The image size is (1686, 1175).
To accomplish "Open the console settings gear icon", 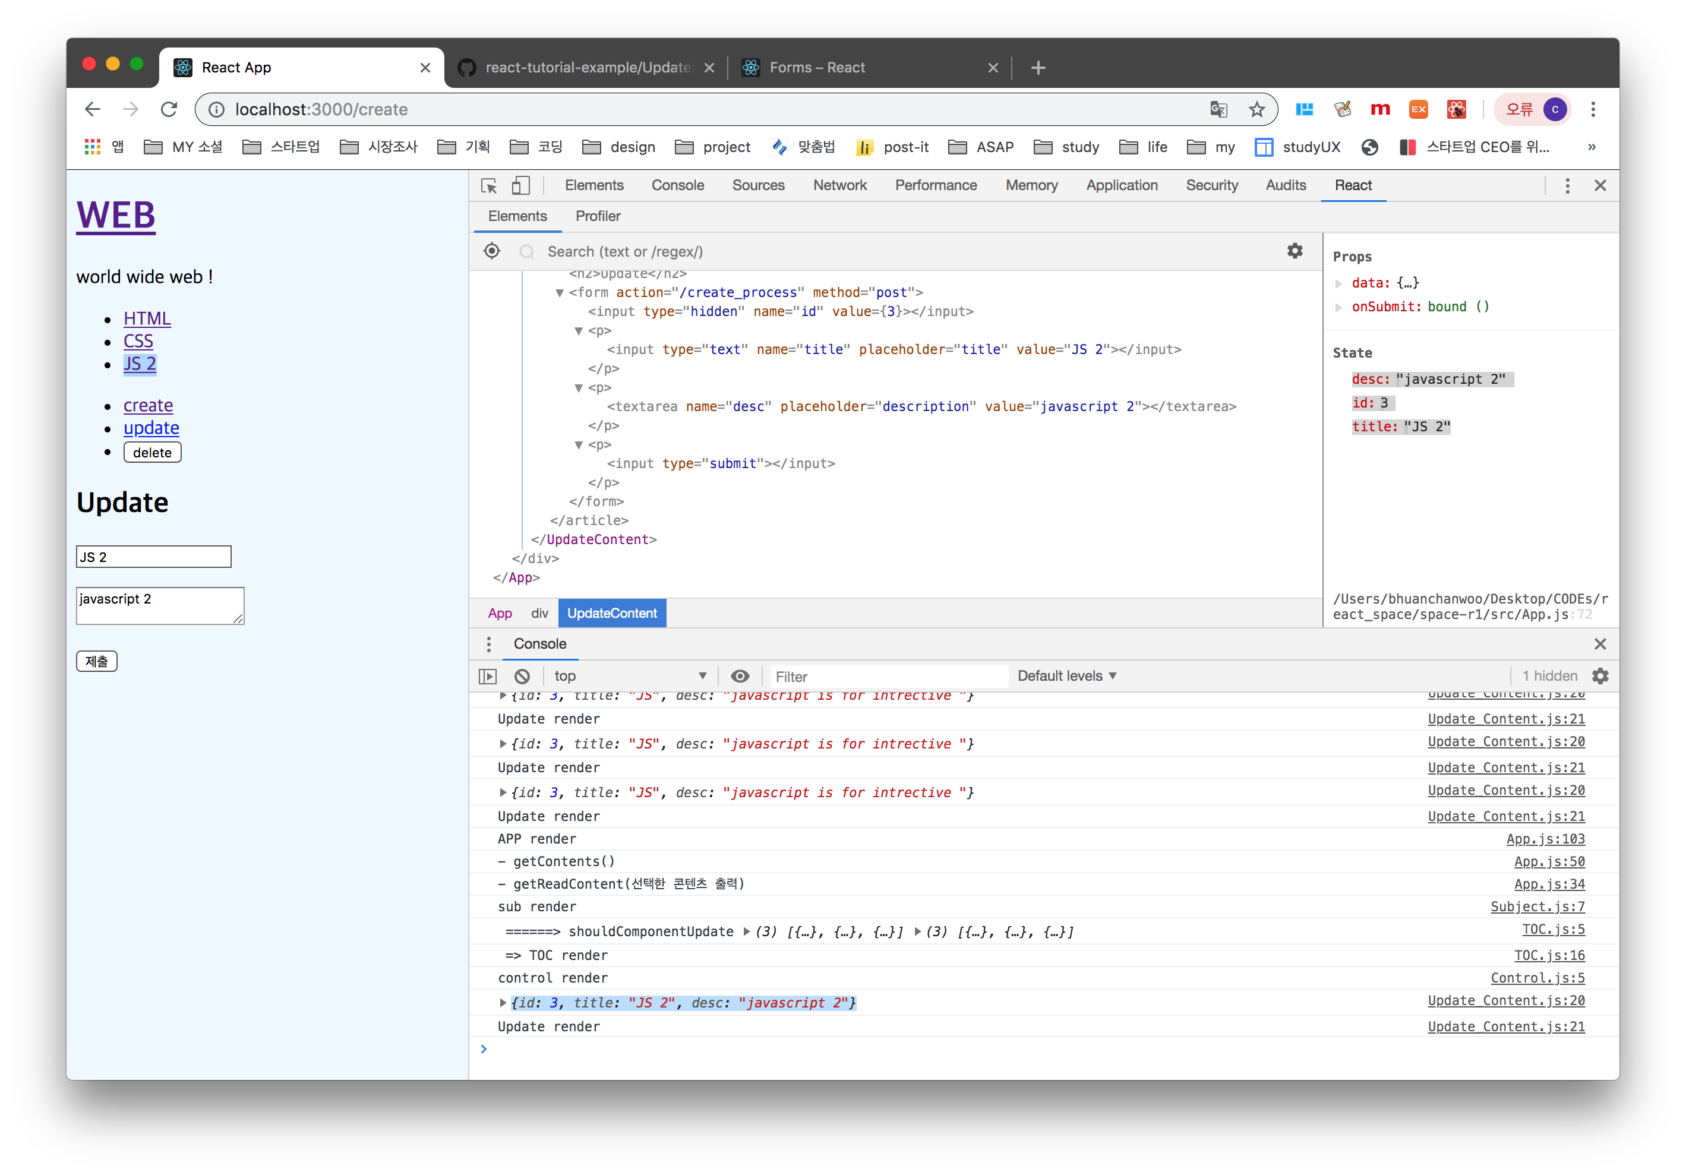I will [x=1600, y=675].
